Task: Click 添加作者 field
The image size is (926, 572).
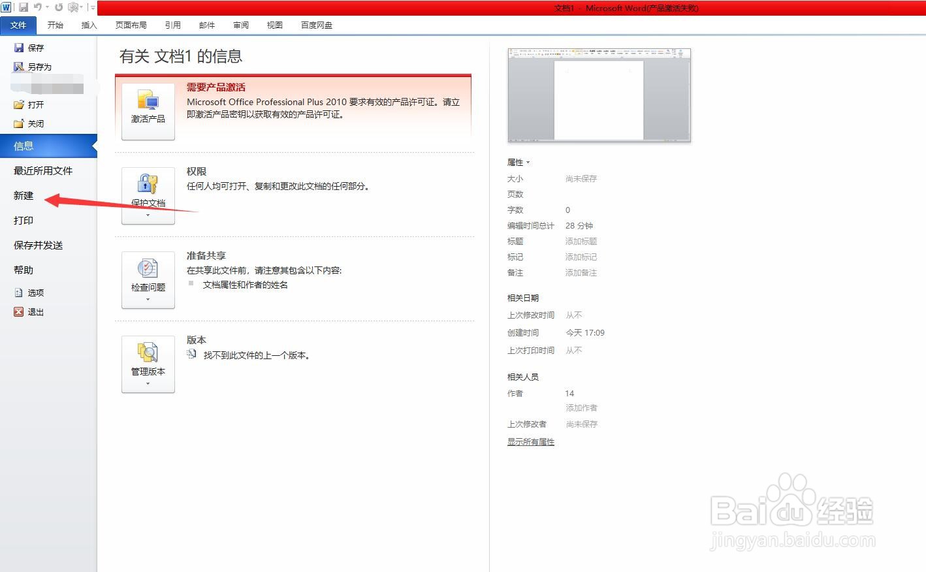Action: click(x=581, y=407)
